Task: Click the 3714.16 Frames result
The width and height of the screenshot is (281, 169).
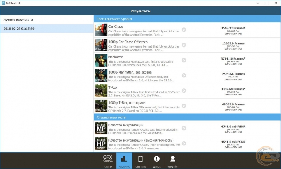Action: 233,58
